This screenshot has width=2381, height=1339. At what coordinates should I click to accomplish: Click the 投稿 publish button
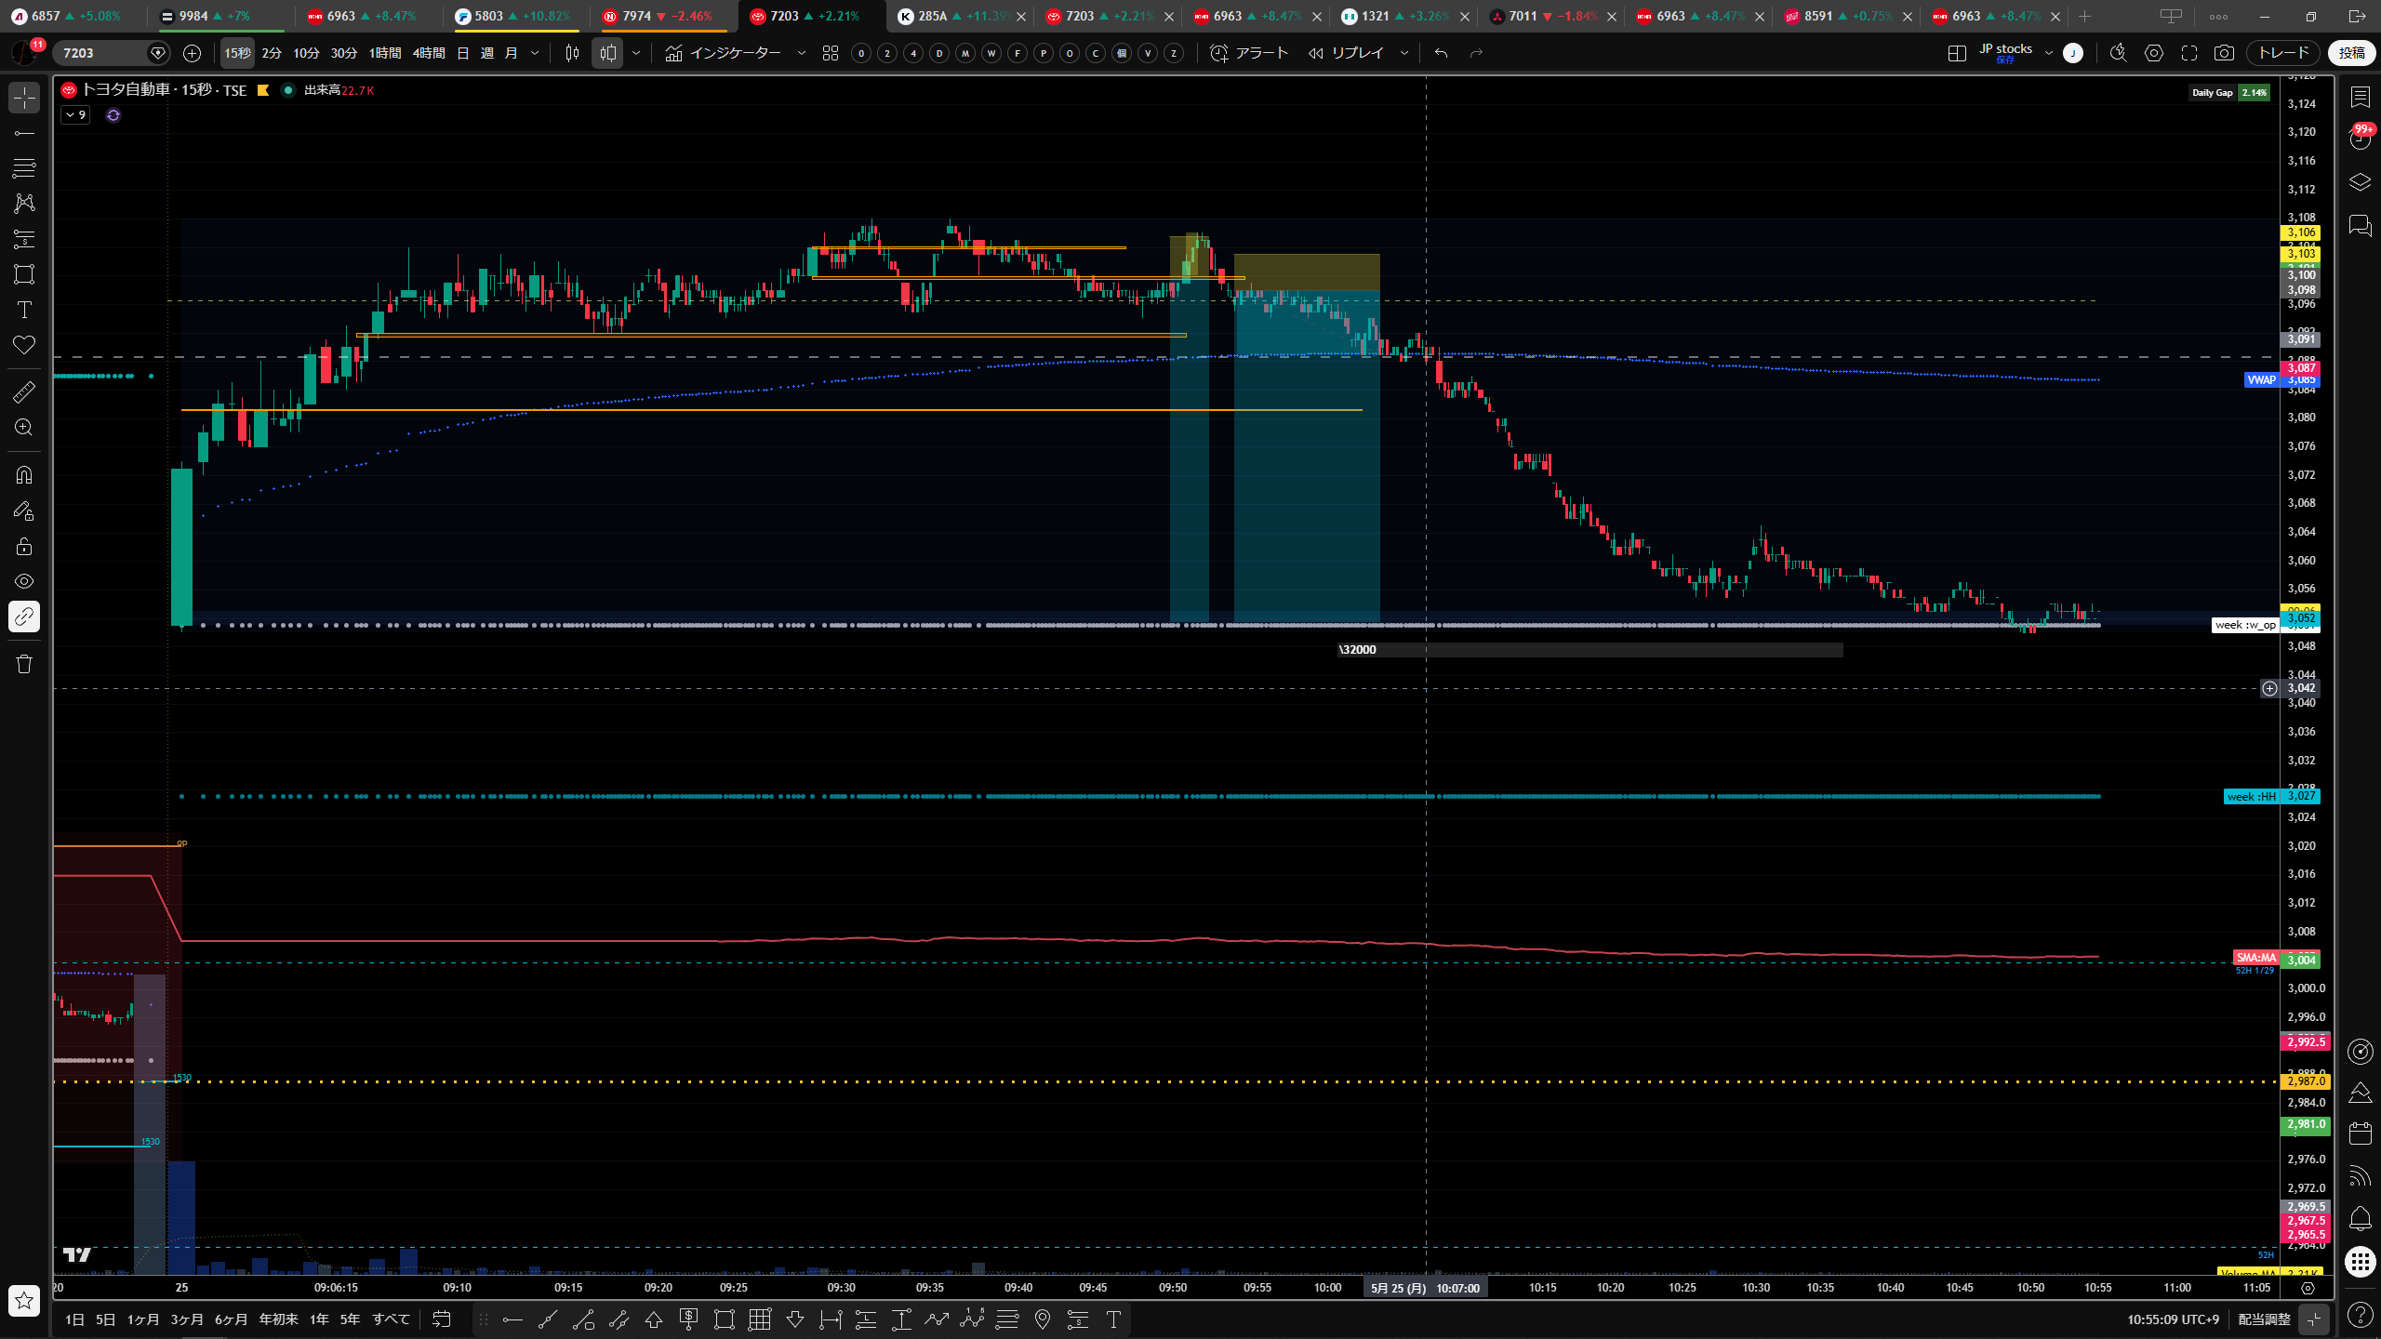click(x=2351, y=53)
